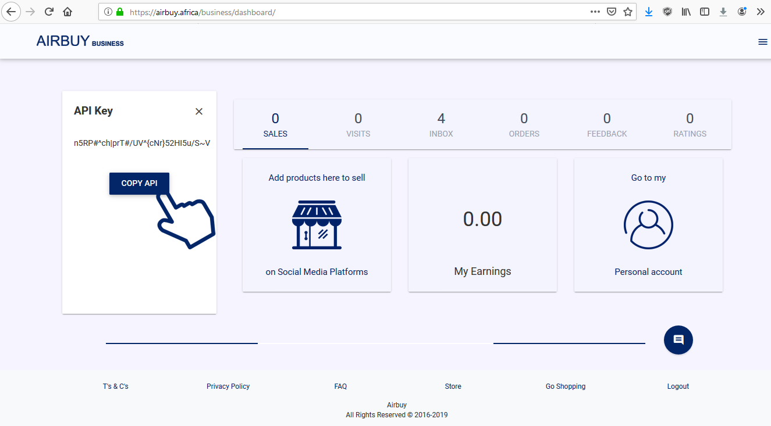The image size is (771, 426).
Task: Expand the browser toolbar overflow chevron
Action: (760, 12)
